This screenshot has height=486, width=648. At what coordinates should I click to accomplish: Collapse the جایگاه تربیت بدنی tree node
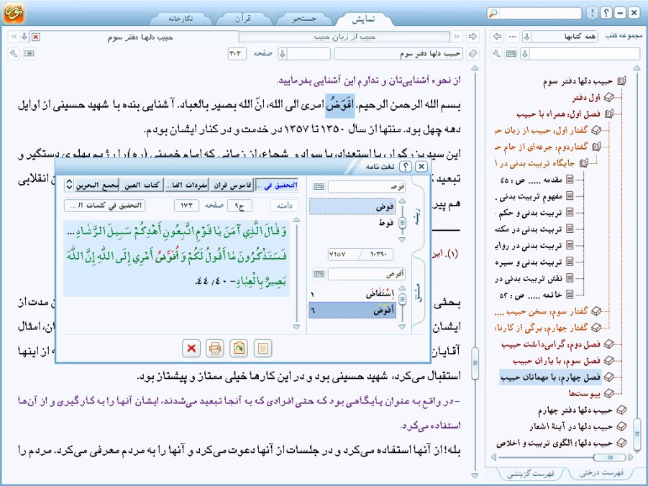click(x=583, y=163)
